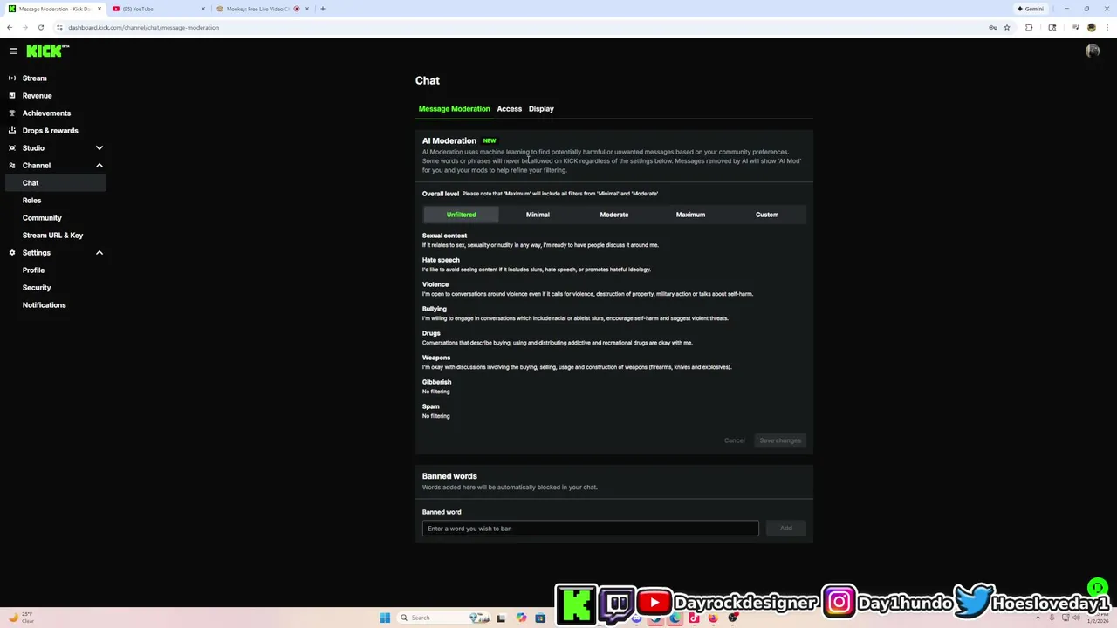Image resolution: width=1117 pixels, height=628 pixels.
Task: Go back using the browser back arrow
Action: pyautogui.click(x=10, y=27)
